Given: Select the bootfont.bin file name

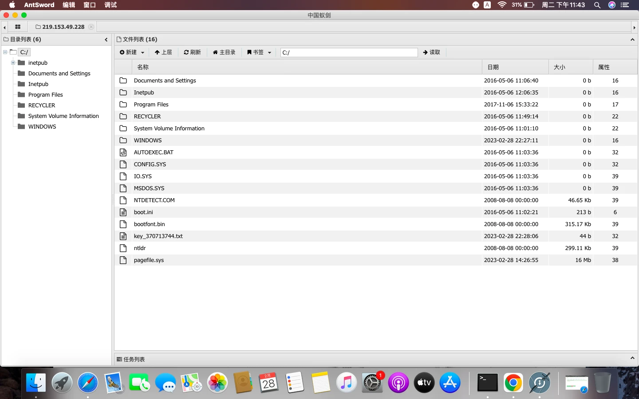Looking at the screenshot, I should pos(149,224).
